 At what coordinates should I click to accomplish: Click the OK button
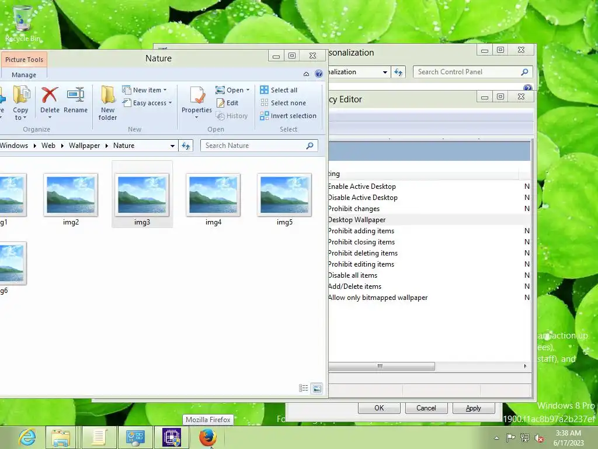pos(379,407)
